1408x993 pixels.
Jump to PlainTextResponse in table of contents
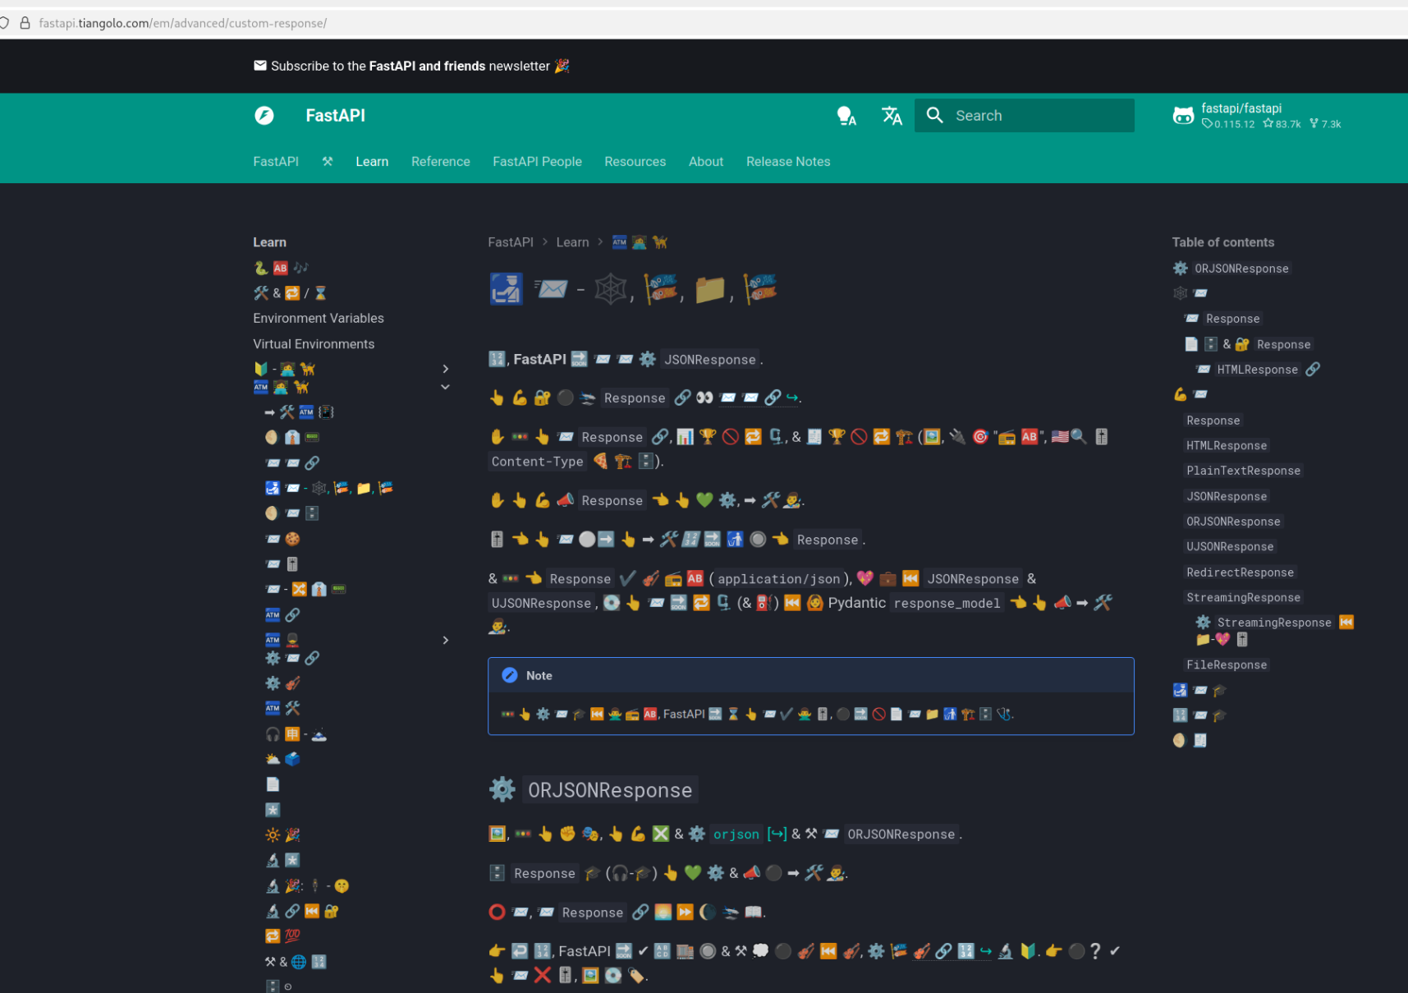pyautogui.click(x=1243, y=471)
